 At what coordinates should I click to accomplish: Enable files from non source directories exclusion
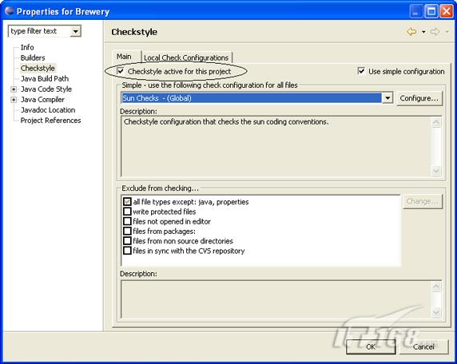click(127, 241)
